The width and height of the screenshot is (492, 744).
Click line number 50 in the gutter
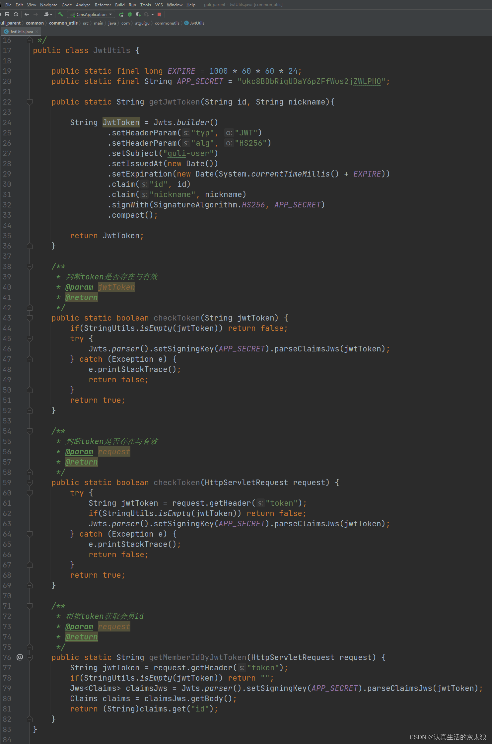click(x=7, y=390)
